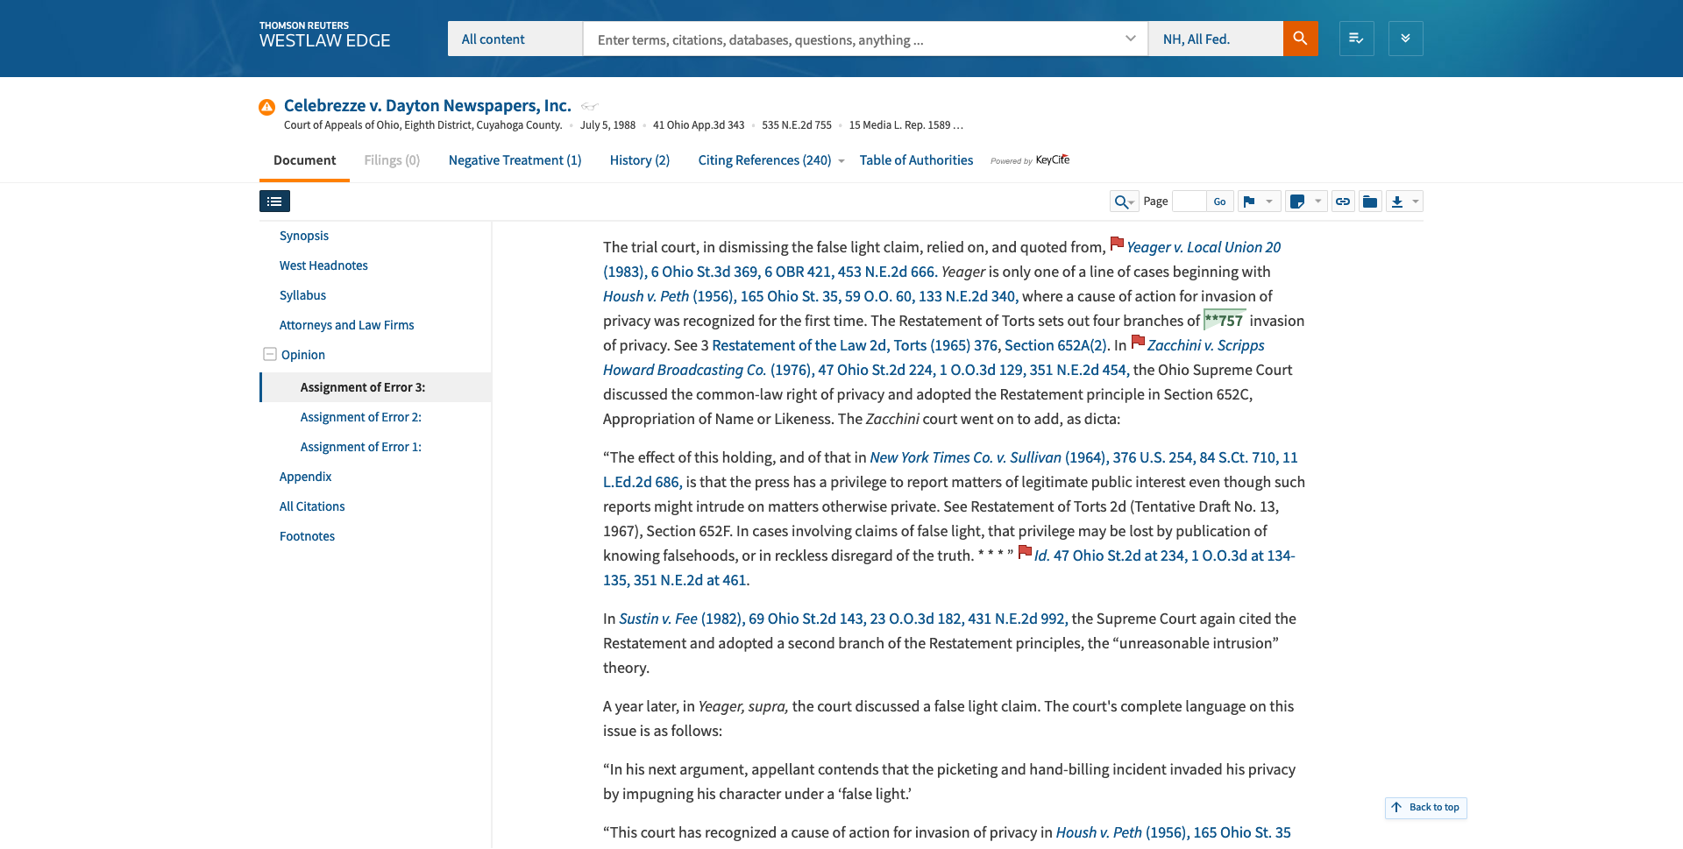Jump to Assignment of Error 2 section

(360, 417)
